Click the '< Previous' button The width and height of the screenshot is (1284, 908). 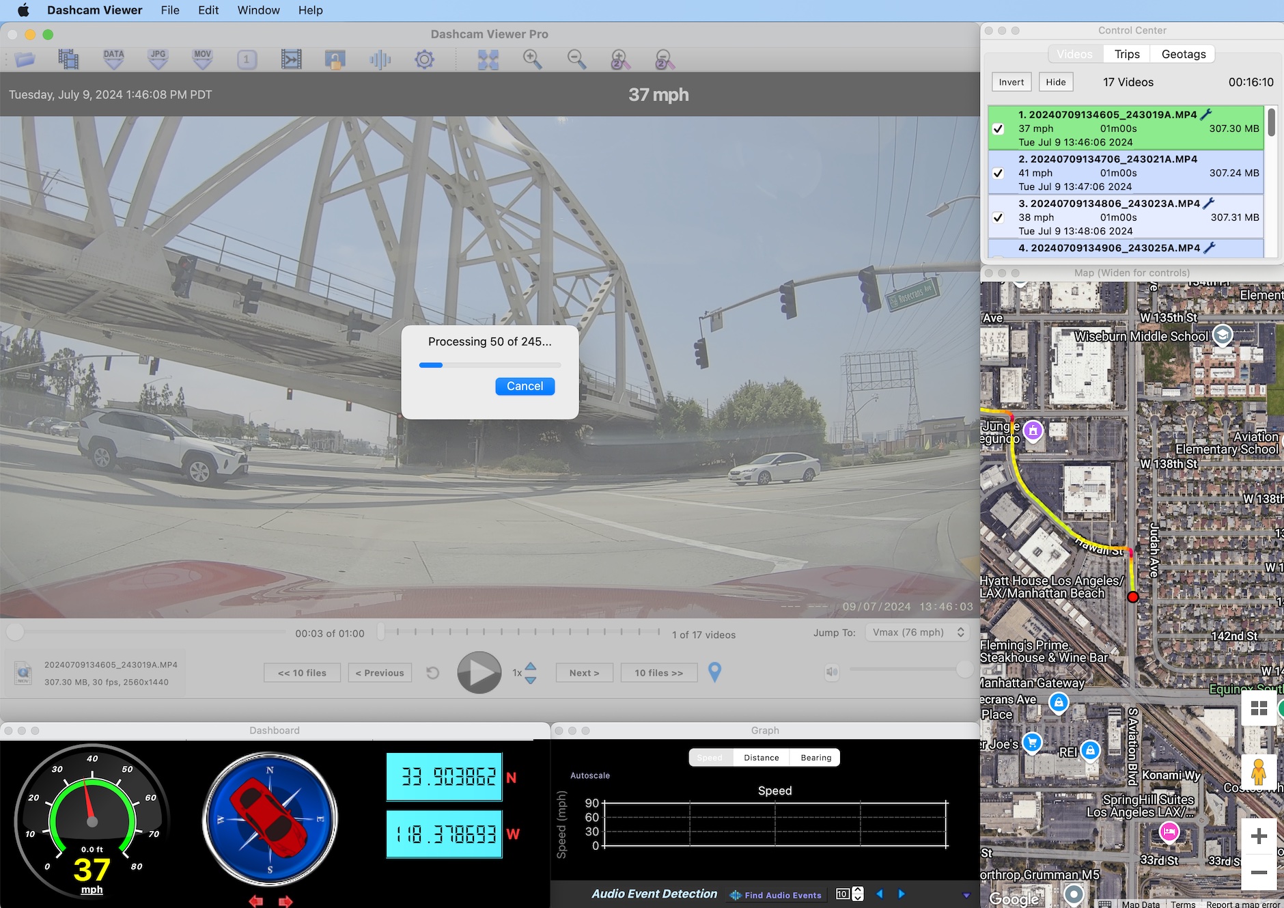pyautogui.click(x=380, y=673)
